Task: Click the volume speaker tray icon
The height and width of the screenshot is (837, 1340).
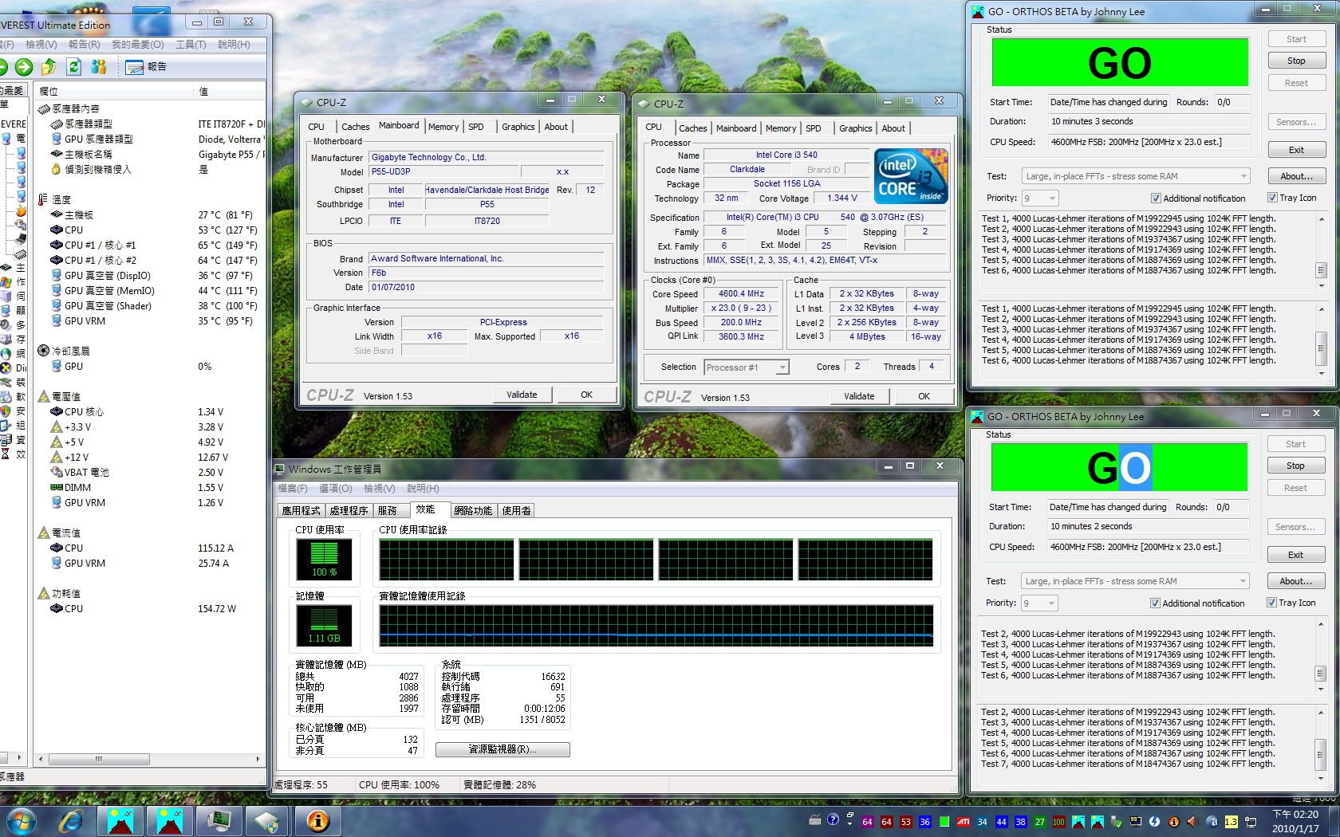Action: (1192, 821)
